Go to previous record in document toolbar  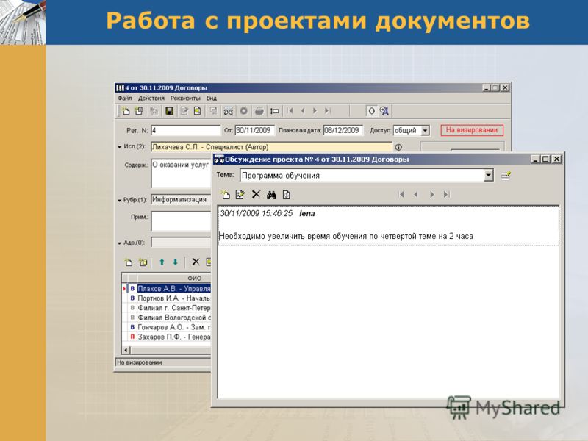(x=303, y=111)
